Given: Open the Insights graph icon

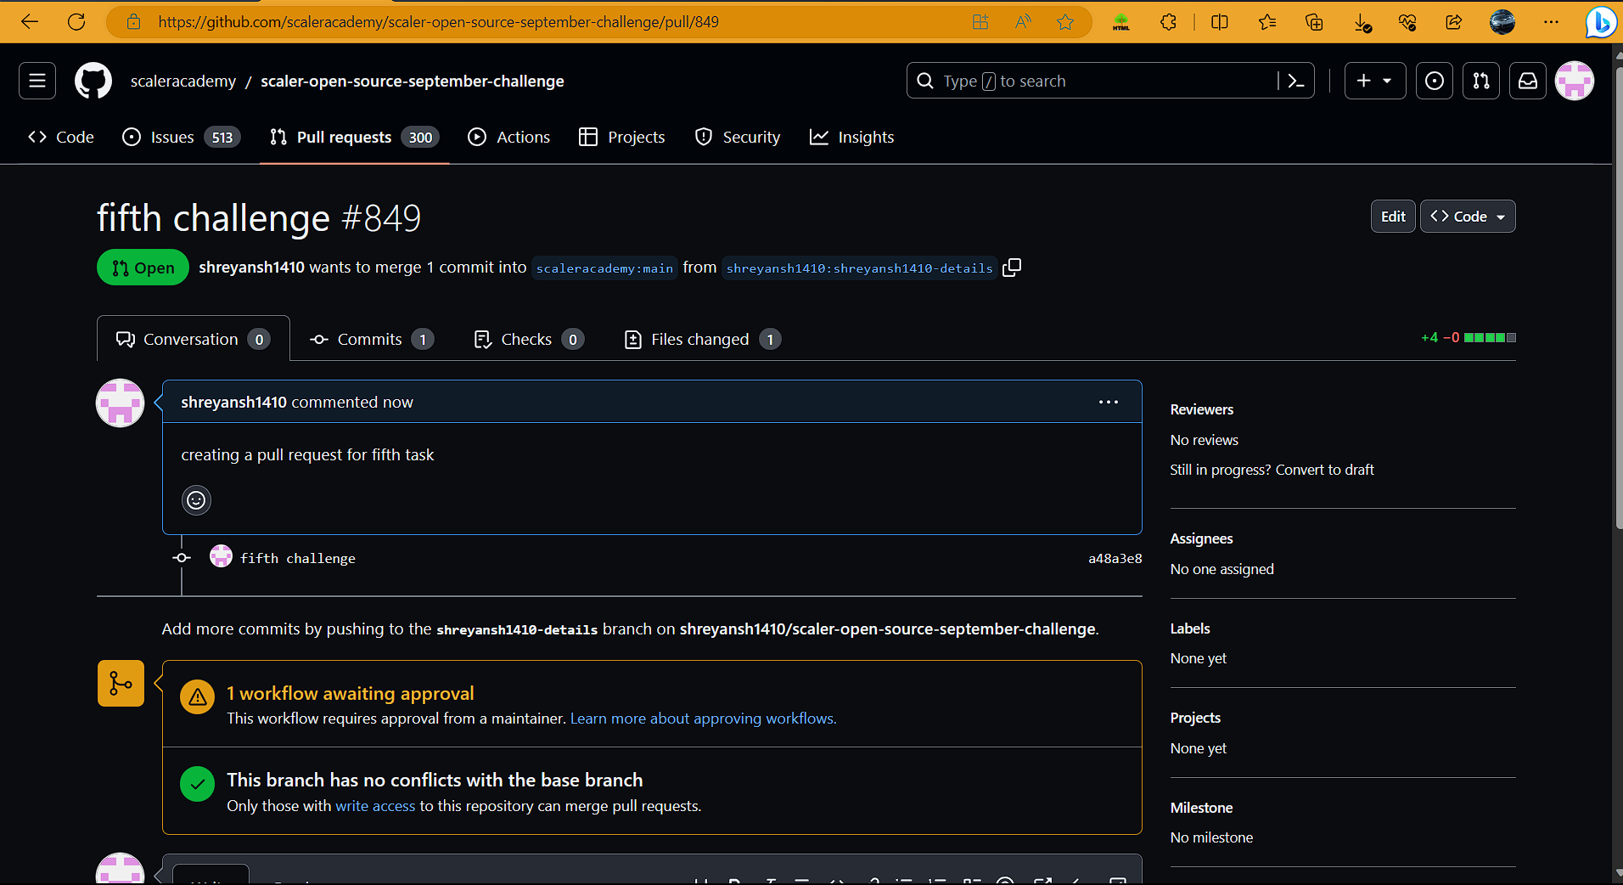Looking at the screenshot, I should coord(817,137).
